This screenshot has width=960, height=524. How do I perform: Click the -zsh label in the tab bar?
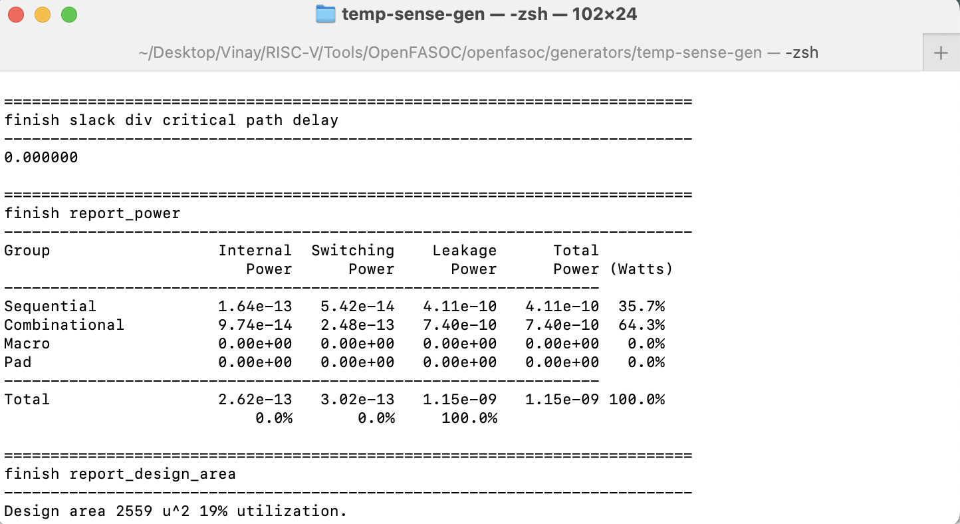(x=800, y=53)
